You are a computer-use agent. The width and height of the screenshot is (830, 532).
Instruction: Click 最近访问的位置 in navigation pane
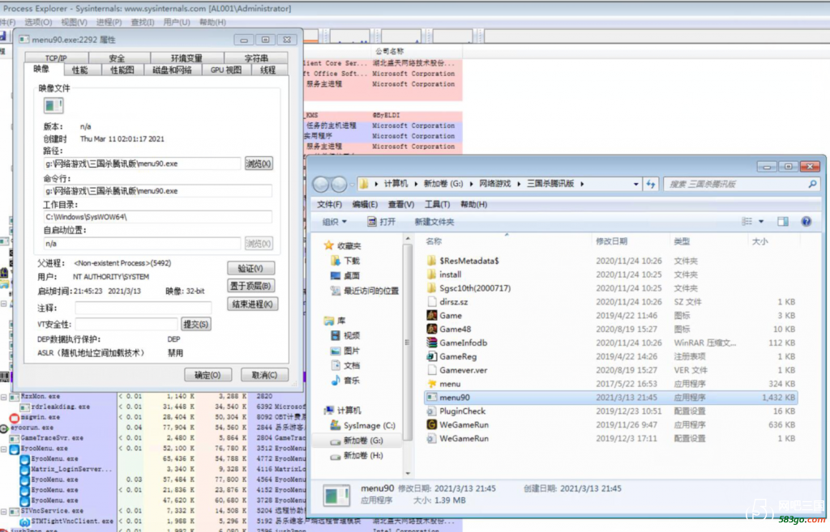coord(371,291)
